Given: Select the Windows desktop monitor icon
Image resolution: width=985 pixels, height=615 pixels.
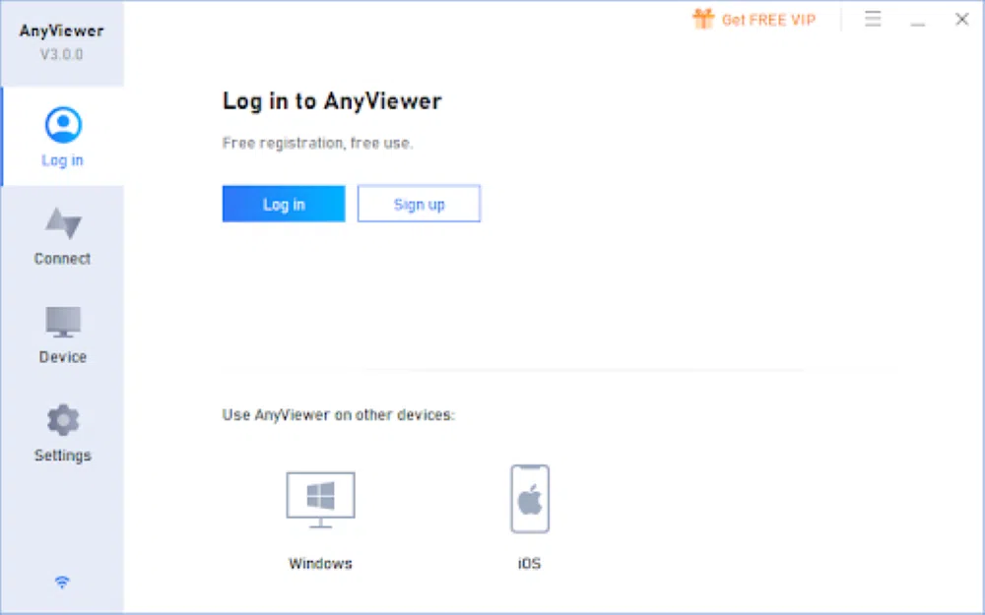Looking at the screenshot, I should pyautogui.click(x=320, y=500).
